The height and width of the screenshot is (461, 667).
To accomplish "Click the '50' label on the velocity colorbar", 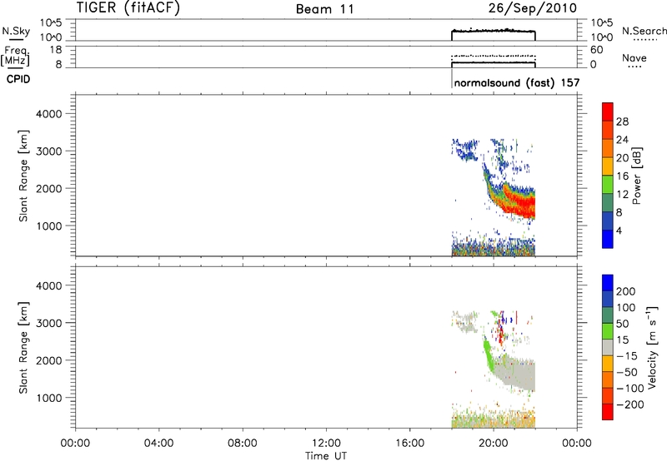I will [x=622, y=324].
